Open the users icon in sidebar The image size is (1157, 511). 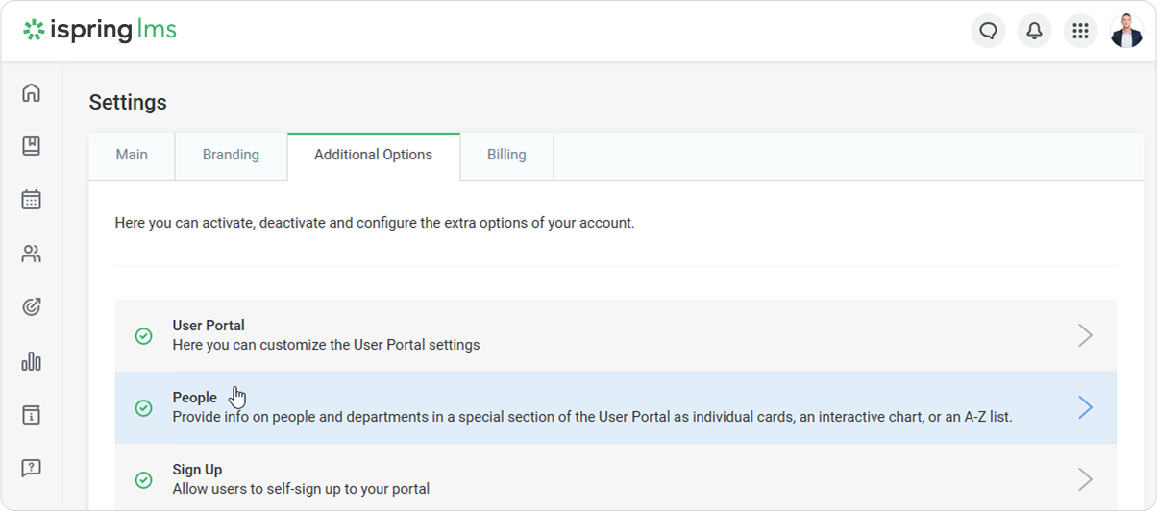32,254
